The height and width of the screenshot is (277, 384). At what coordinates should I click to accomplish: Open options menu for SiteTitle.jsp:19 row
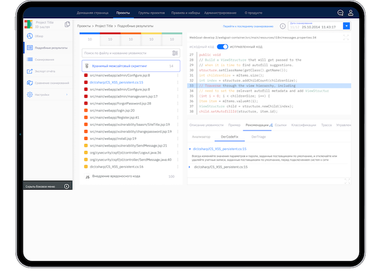[178, 125]
